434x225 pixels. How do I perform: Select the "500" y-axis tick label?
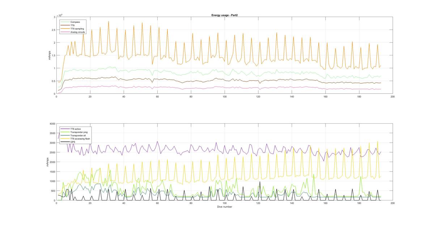coord(53,191)
